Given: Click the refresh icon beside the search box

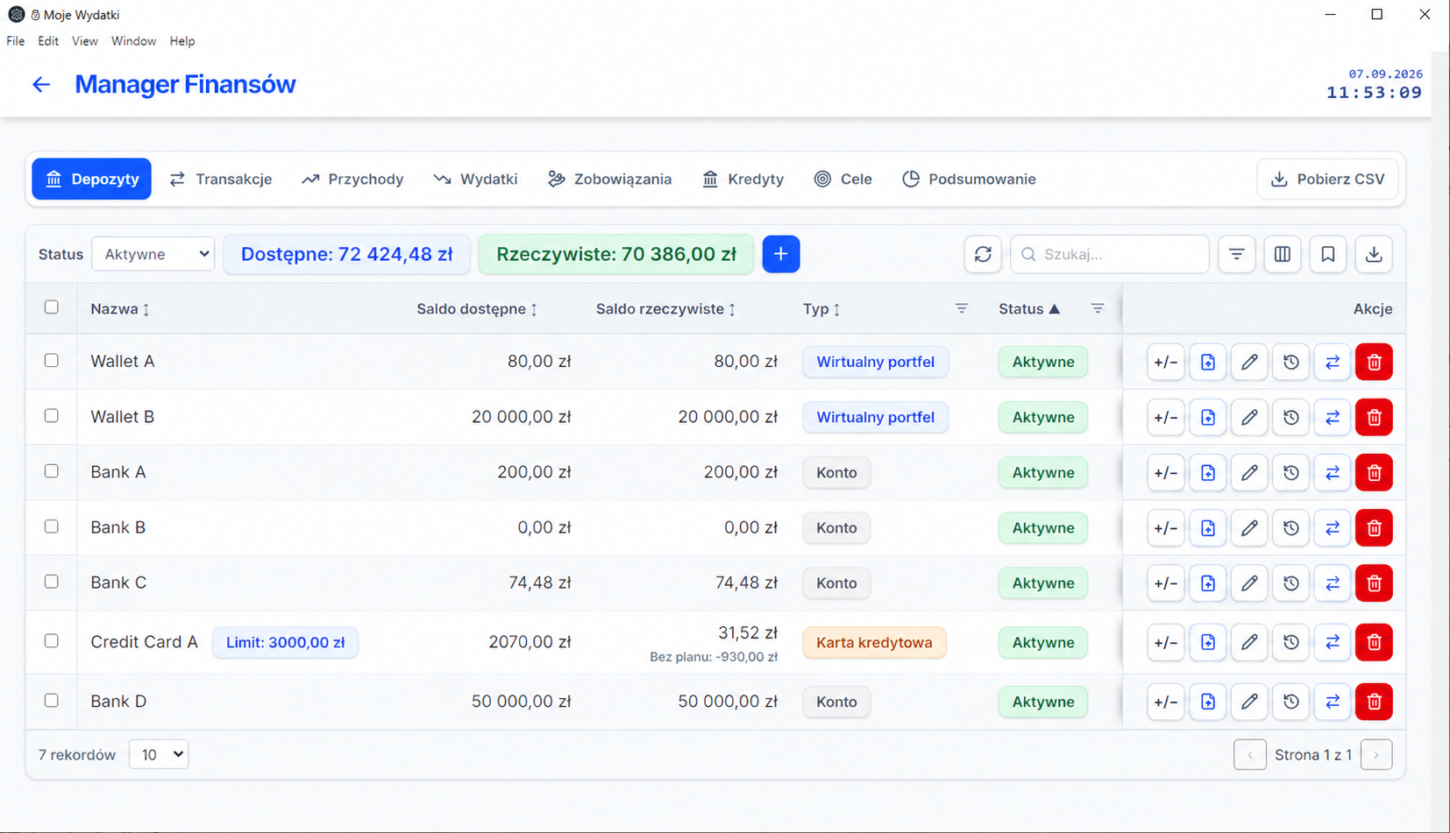Looking at the screenshot, I should [x=983, y=254].
